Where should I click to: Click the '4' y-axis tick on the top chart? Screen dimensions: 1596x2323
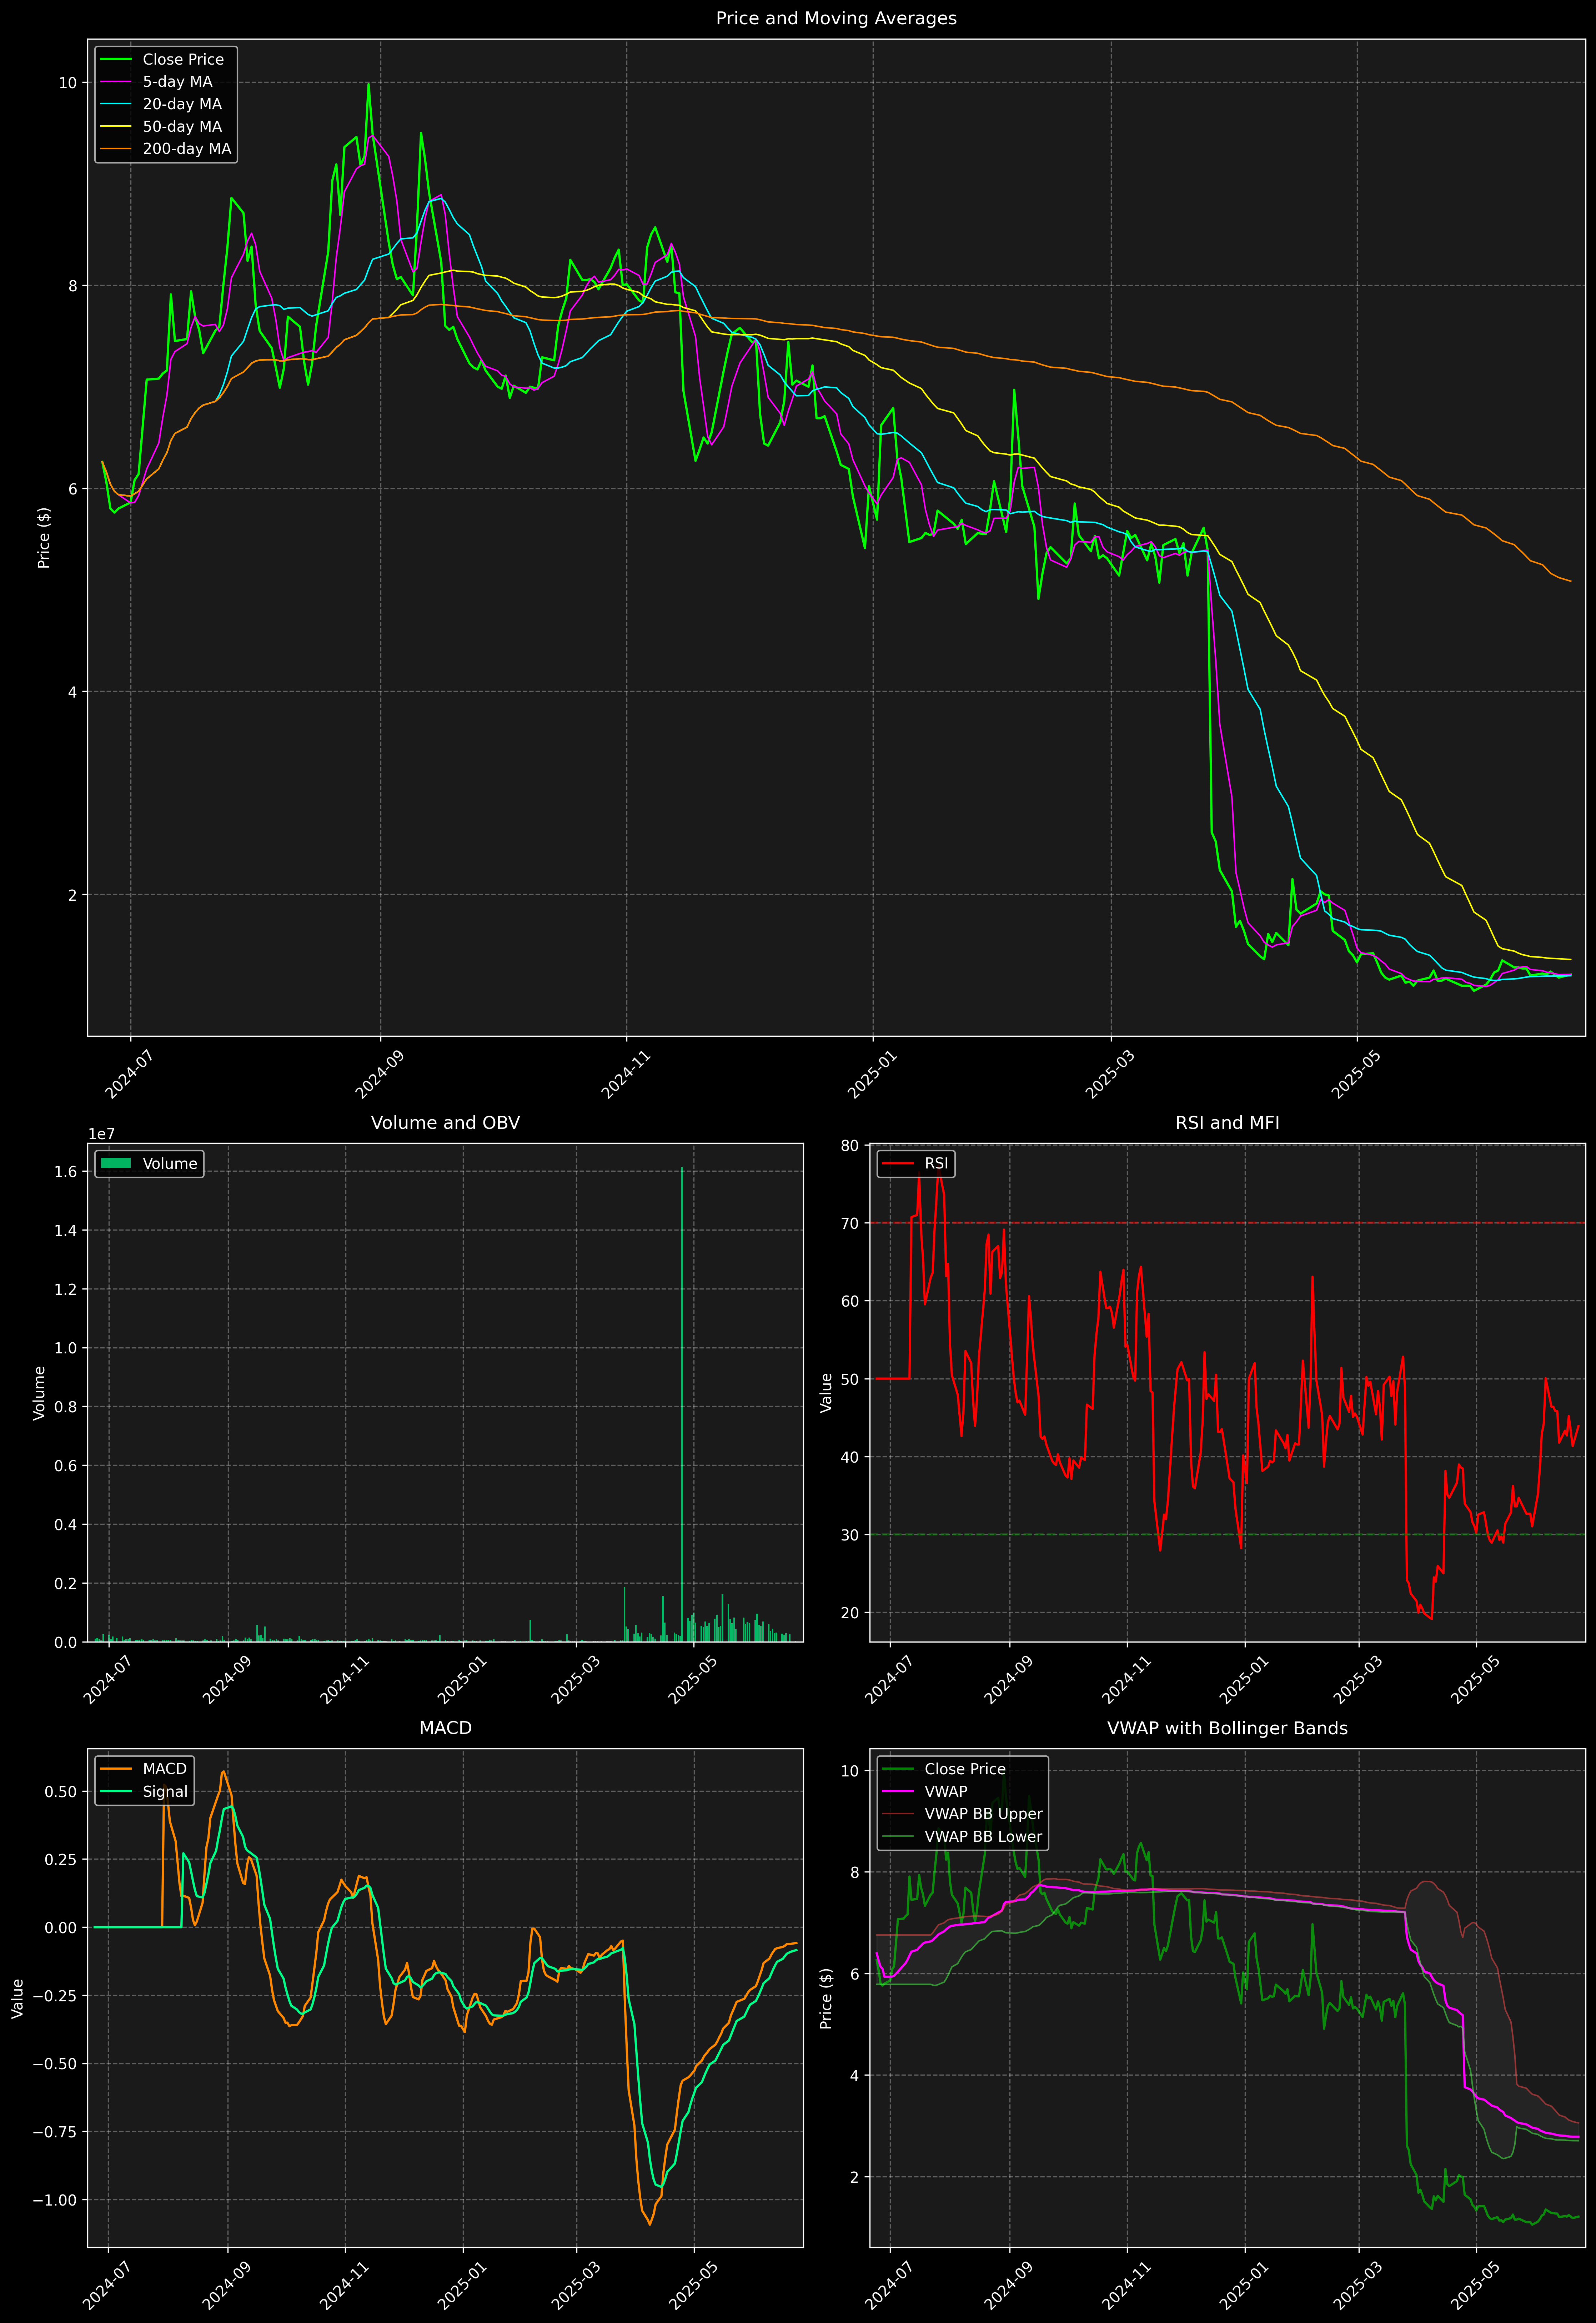[72, 692]
